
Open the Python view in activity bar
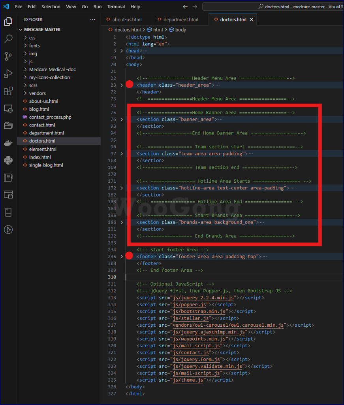click(8, 160)
